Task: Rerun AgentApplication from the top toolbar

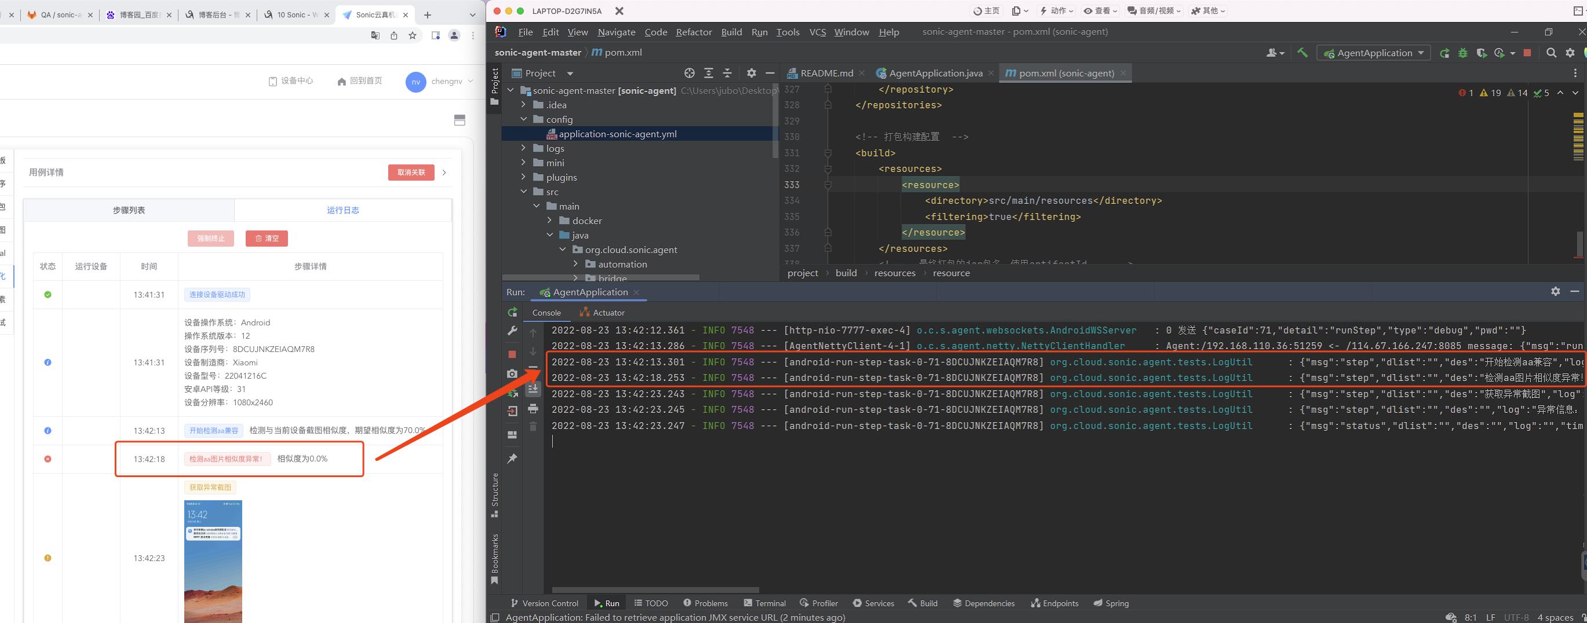Action: click(1444, 53)
